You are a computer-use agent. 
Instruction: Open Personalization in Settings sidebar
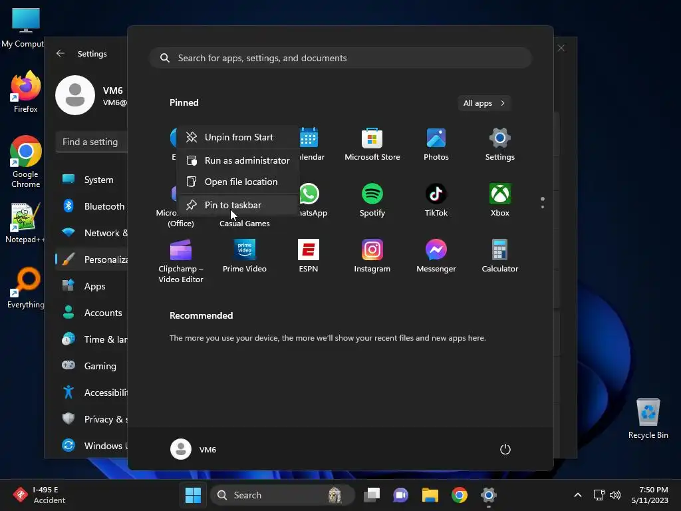(x=92, y=259)
